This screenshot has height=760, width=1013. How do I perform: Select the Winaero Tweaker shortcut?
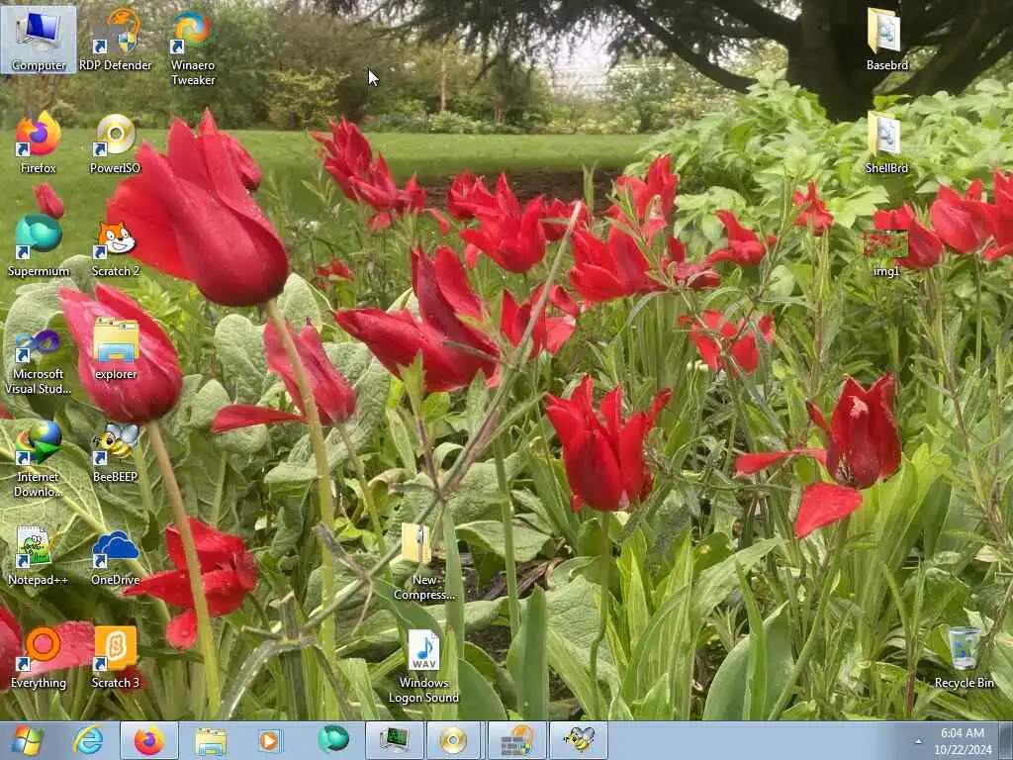pos(193,47)
